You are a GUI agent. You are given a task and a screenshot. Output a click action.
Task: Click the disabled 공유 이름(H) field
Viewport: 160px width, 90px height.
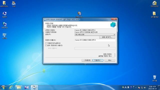click(95, 48)
